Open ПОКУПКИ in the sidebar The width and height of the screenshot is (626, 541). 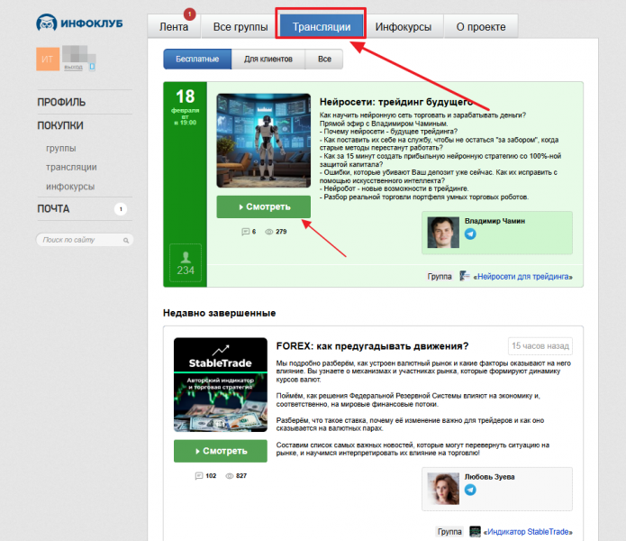point(60,125)
